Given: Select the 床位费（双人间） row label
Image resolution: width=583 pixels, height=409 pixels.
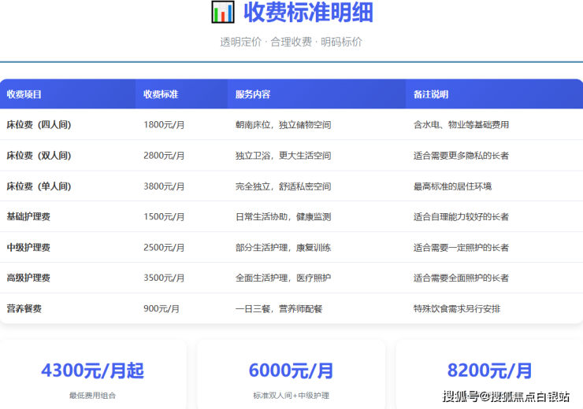Looking at the screenshot, I should click(39, 156).
